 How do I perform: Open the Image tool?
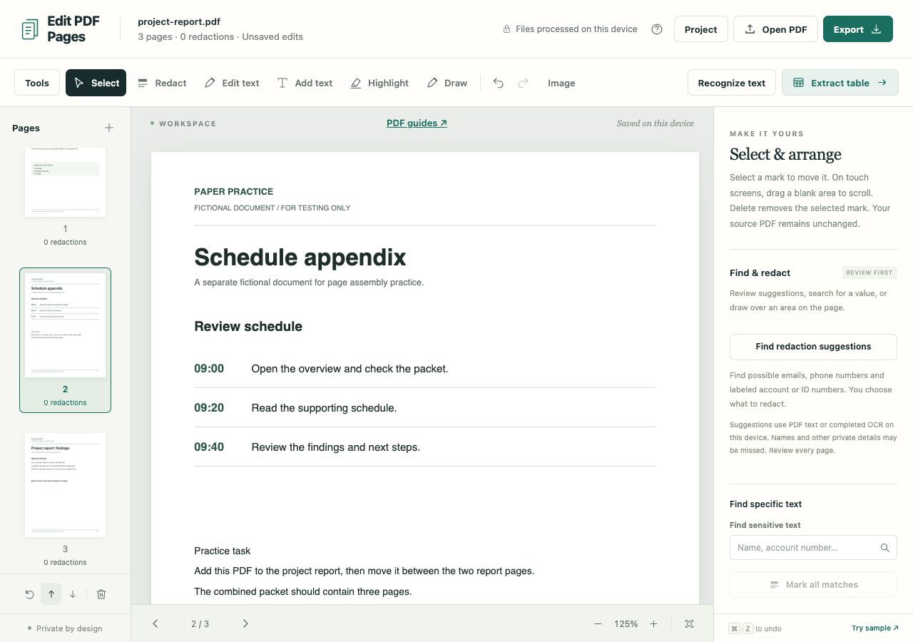[561, 83]
